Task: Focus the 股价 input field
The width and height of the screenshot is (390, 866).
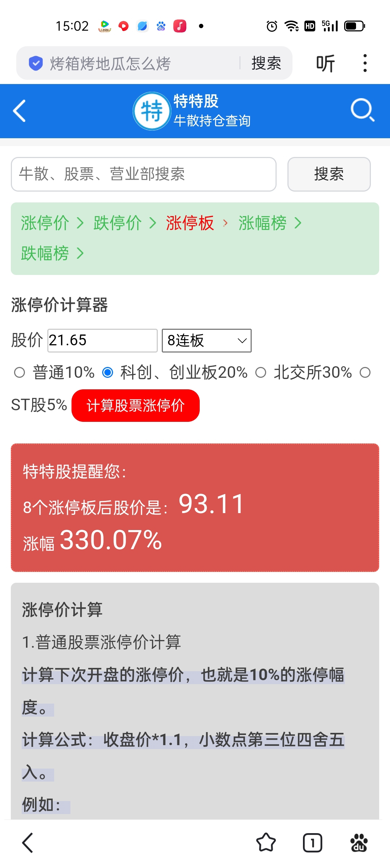Action: pyautogui.click(x=103, y=340)
